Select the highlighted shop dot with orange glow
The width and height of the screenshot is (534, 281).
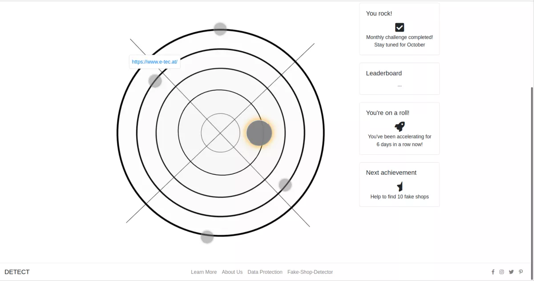click(x=259, y=132)
